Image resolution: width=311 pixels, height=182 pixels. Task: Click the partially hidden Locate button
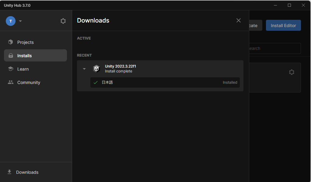[256, 25]
